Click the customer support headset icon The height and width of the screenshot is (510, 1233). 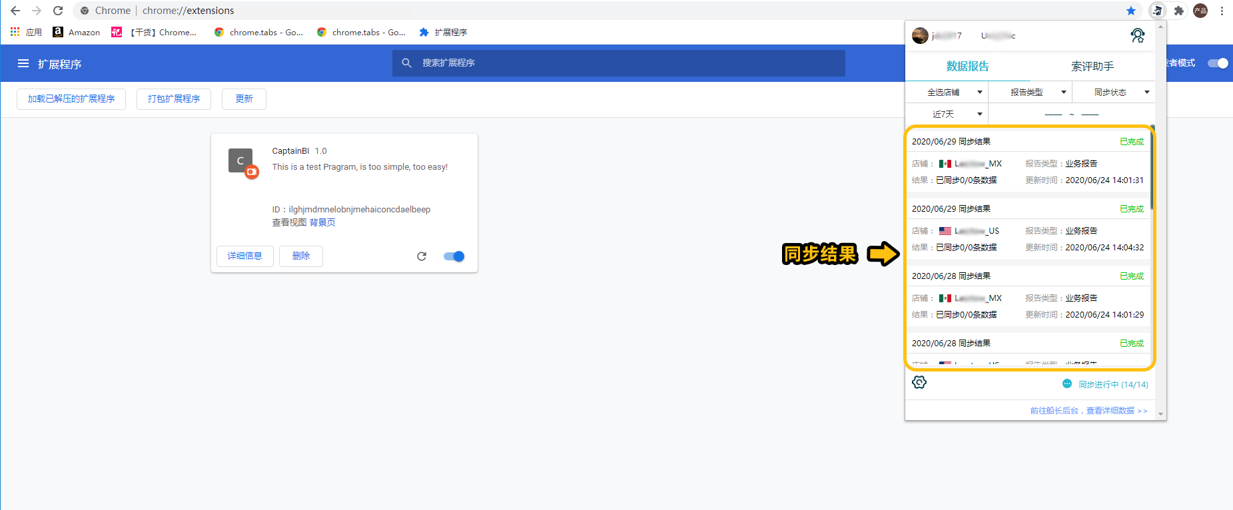1138,36
